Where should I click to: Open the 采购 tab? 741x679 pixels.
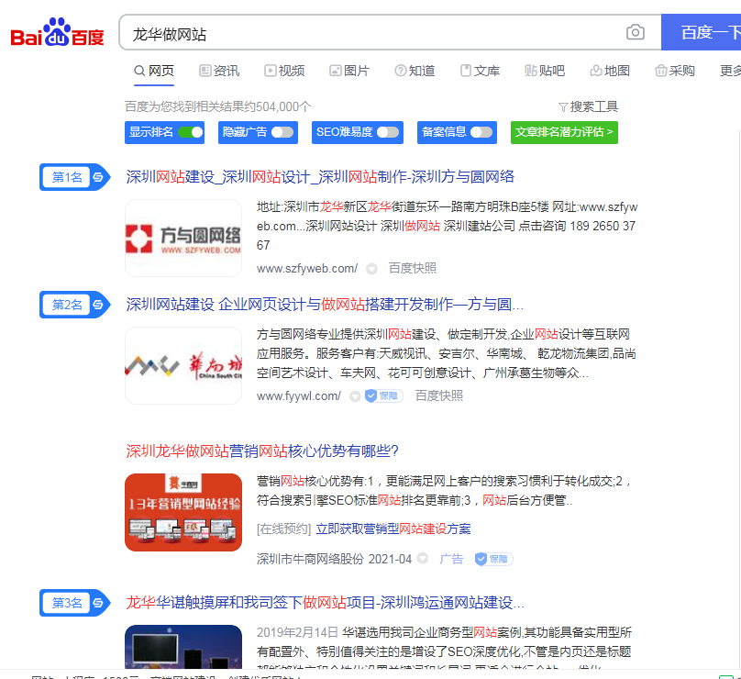coord(675,71)
